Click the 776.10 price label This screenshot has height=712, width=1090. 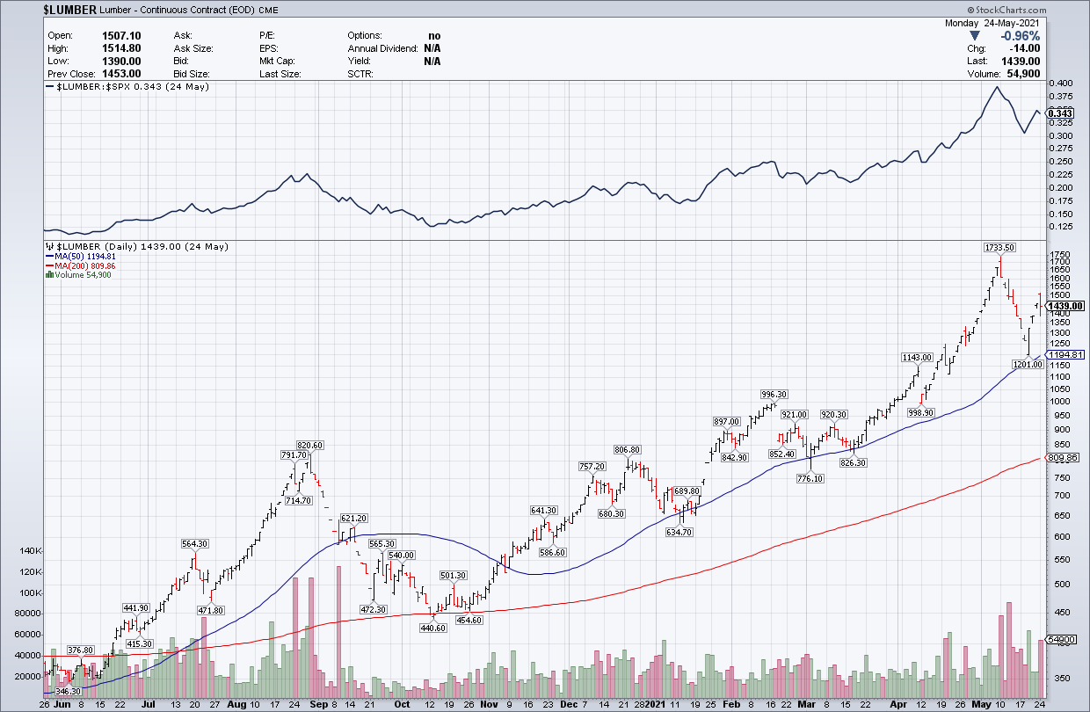(x=810, y=479)
